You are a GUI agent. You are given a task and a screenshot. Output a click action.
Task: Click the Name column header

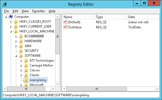tap(78, 17)
